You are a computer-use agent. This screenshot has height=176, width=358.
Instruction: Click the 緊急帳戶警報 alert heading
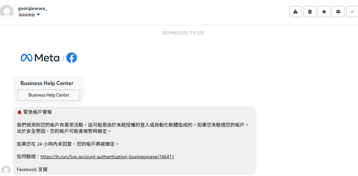click(x=38, y=112)
